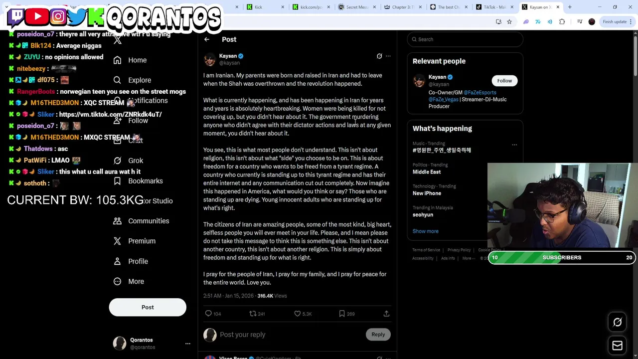Open the Privacy Policy footer link
Viewport: 638px width, 359px height.
click(x=459, y=250)
